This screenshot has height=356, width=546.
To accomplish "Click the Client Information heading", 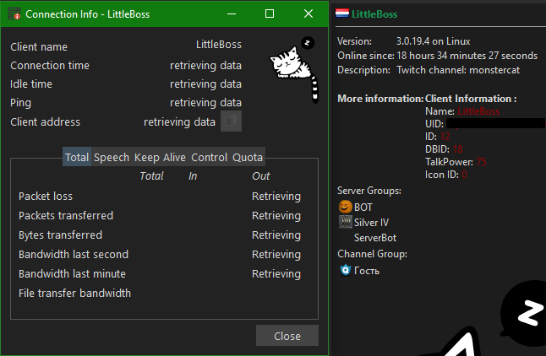I will click(471, 99).
